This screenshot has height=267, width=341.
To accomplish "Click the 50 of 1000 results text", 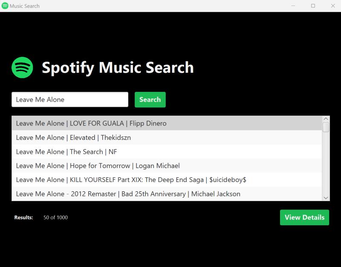I will click(55, 217).
